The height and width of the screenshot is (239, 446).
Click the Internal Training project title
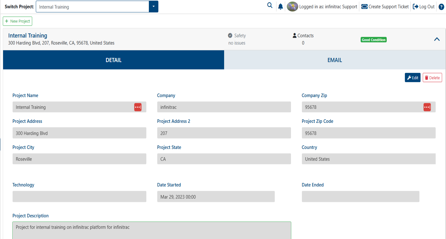click(28, 35)
